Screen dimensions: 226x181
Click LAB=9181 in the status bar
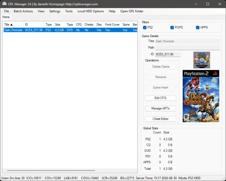point(71,178)
